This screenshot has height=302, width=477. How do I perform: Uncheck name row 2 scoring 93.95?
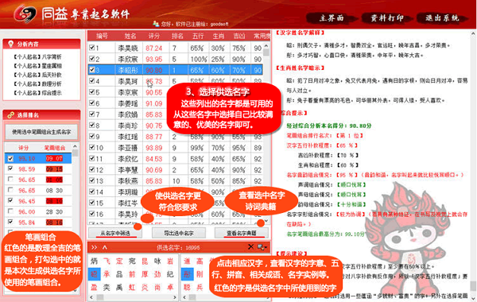click(x=92, y=58)
